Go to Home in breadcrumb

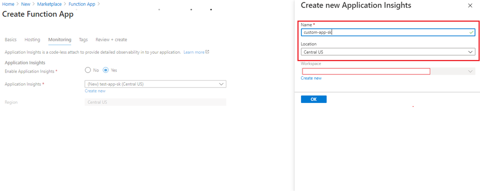point(8,4)
